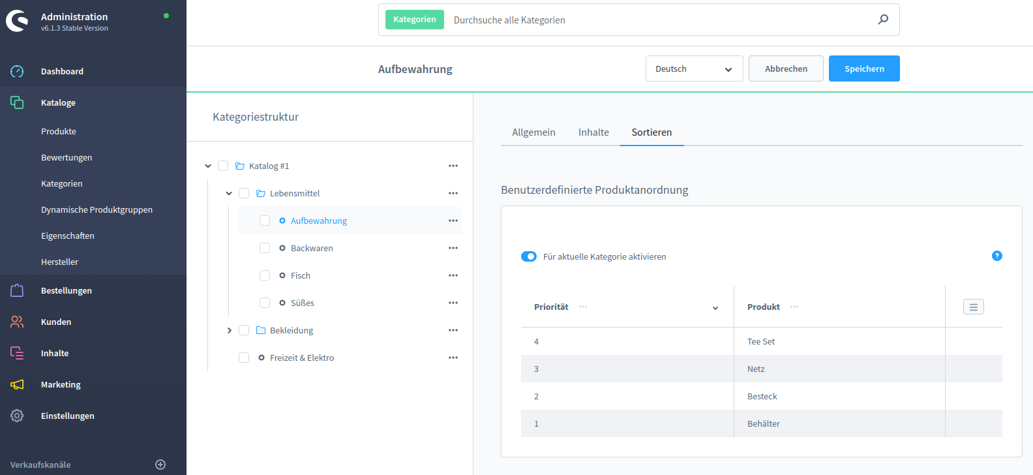Image resolution: width=1033 pixels, height=475 pixels.
Task: Click the Besteck product cell
Action: click(x=839, y=396)
